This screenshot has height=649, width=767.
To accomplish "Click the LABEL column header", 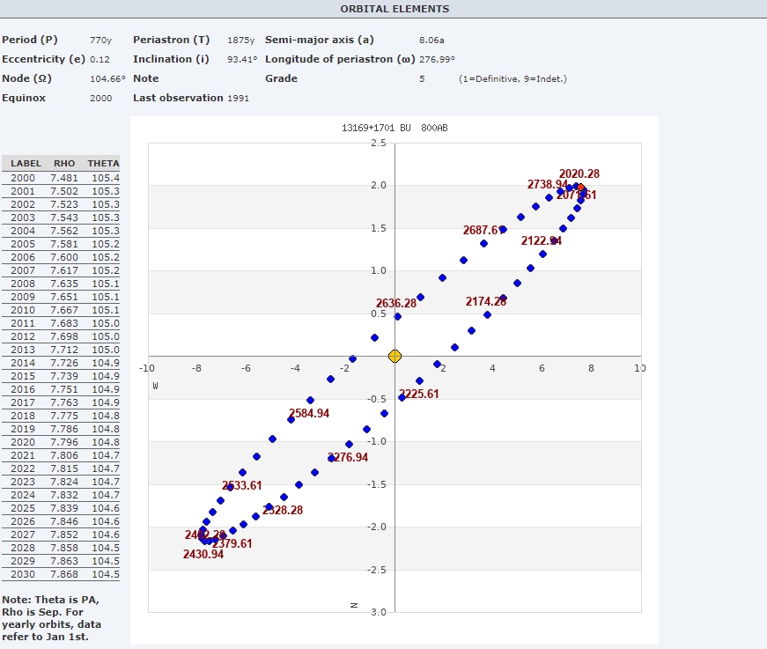I will (x=26, y=164).
